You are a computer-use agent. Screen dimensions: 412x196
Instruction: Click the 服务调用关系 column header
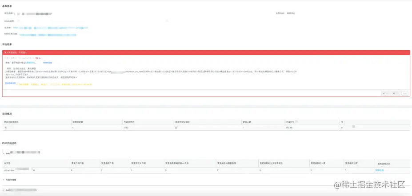tap(384, 164)
